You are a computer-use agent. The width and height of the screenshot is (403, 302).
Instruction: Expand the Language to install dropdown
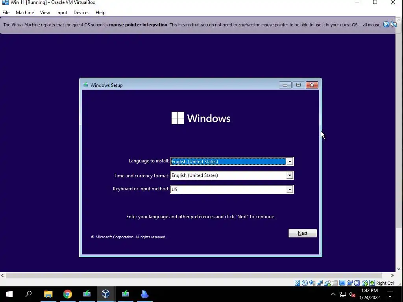[x=290, y=162]
